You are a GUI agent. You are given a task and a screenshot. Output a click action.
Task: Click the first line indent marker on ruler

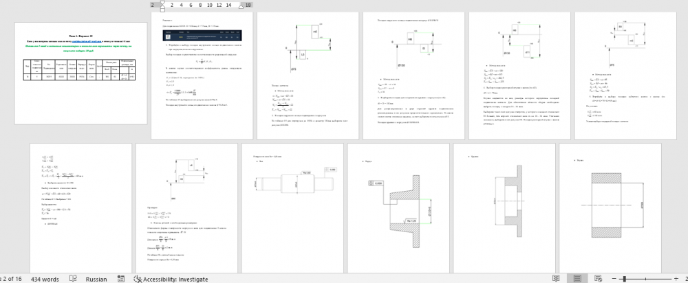(162, 2)
